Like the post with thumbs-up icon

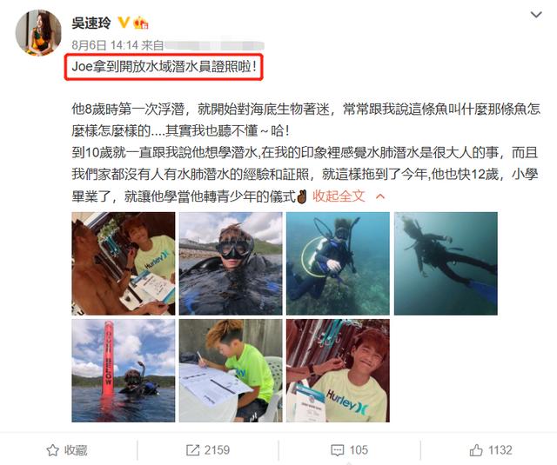point(476,450)
